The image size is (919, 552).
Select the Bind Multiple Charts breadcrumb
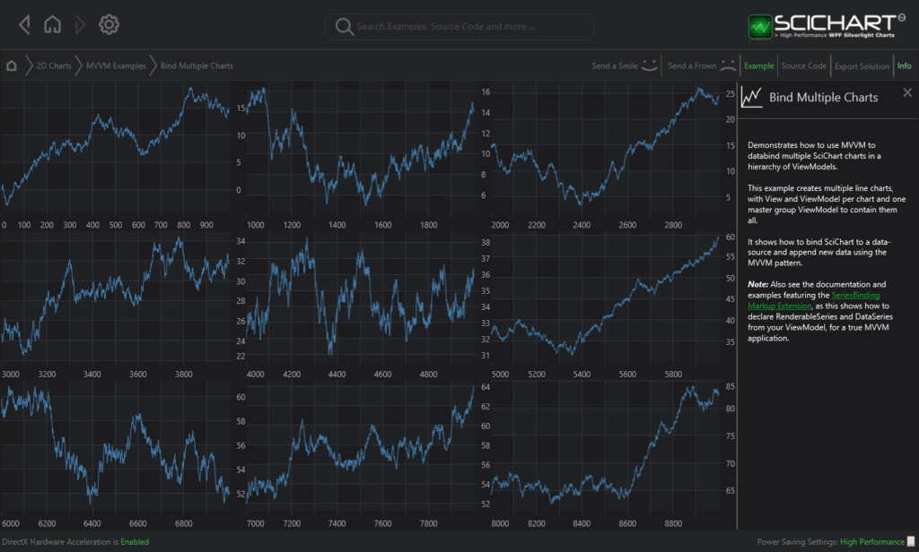197,65
